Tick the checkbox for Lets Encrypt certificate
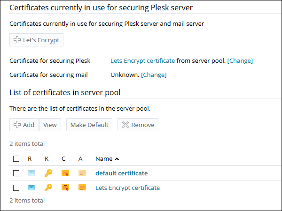 coord(16,188)
